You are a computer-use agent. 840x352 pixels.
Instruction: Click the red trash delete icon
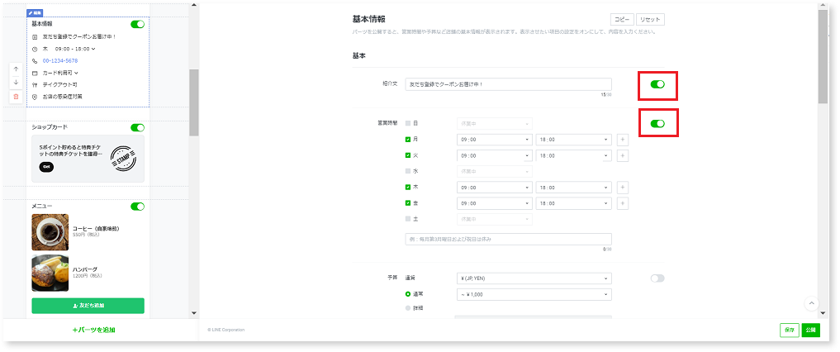point(16,97)
